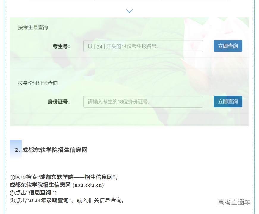Click the circled ② step marker
This screenshot has height=214, width=259.
pyautogui.click(x=12, y=193)
